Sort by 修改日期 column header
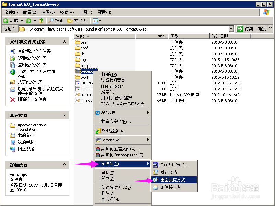The height and width of the screenshot is (206, 275). tap(230, 36)
